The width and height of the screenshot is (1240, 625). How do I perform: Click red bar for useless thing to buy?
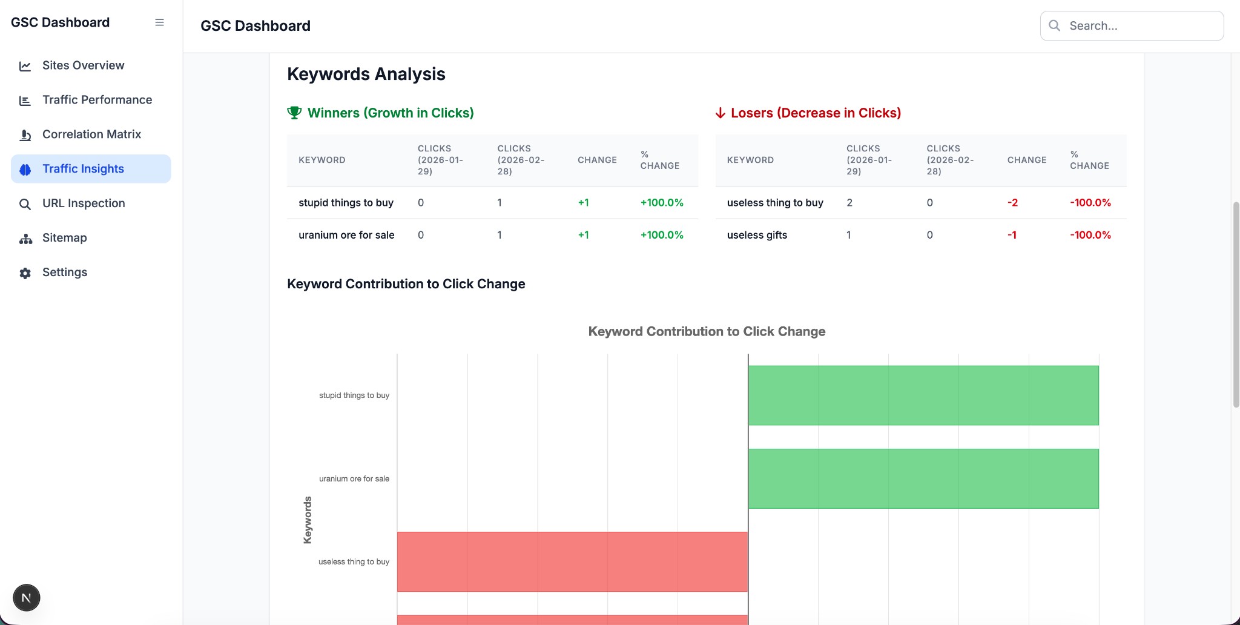[573, 561]
